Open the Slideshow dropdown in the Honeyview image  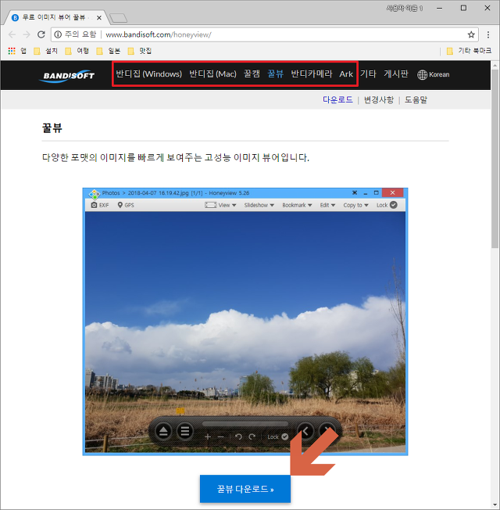259,205
